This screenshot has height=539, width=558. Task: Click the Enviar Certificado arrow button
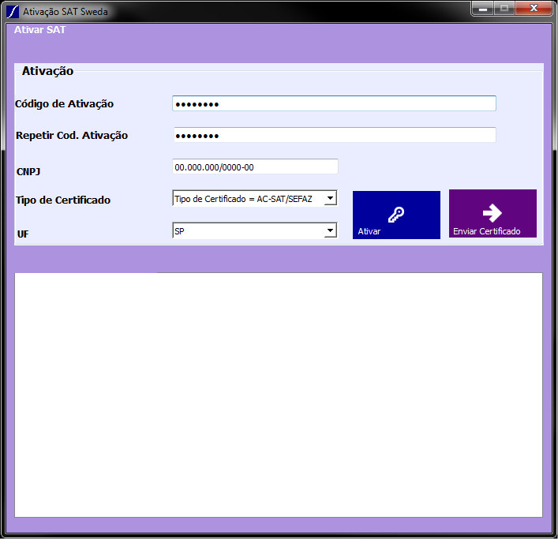[x=492, y=213]
